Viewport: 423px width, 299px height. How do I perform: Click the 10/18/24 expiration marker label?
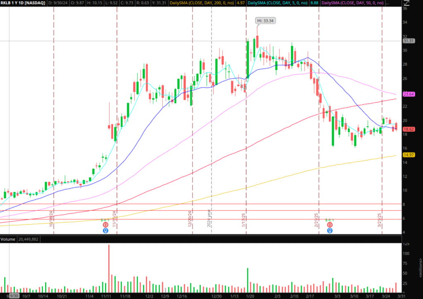pos(51,218)
